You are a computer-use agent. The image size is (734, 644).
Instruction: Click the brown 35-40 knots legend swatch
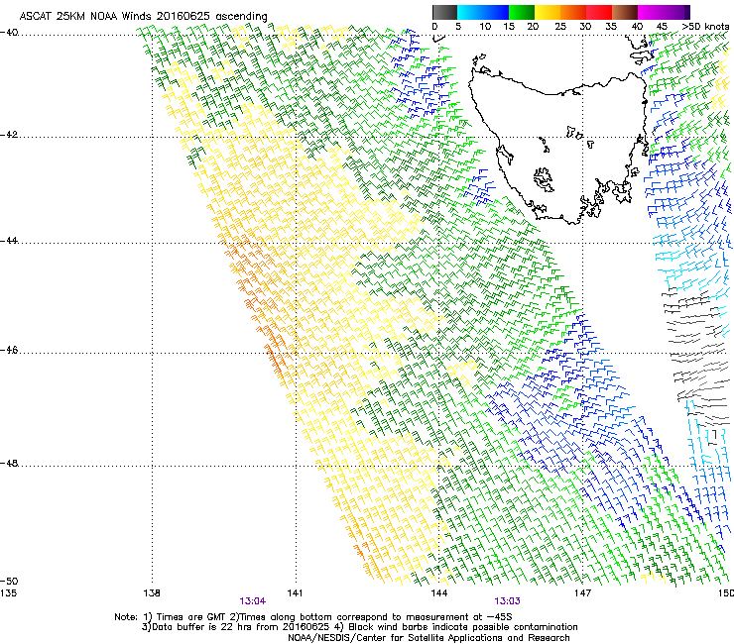pos(625,12)
